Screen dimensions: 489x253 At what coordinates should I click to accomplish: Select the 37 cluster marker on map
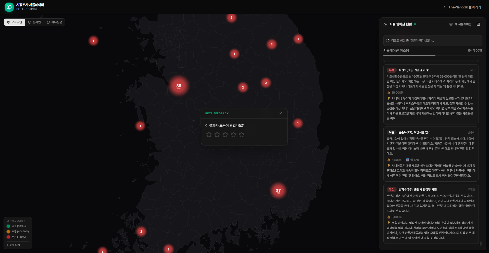[278, 191]
